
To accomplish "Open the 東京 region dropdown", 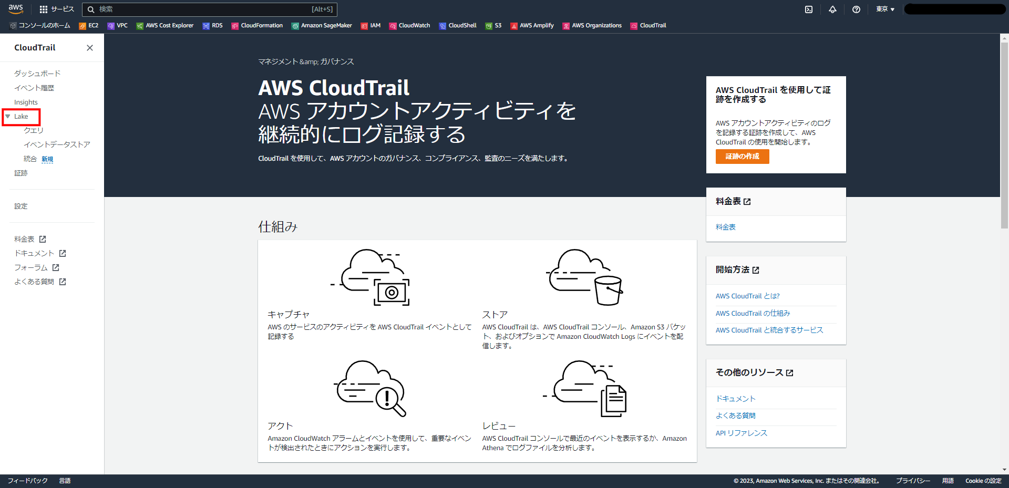I will coord(884,9).
